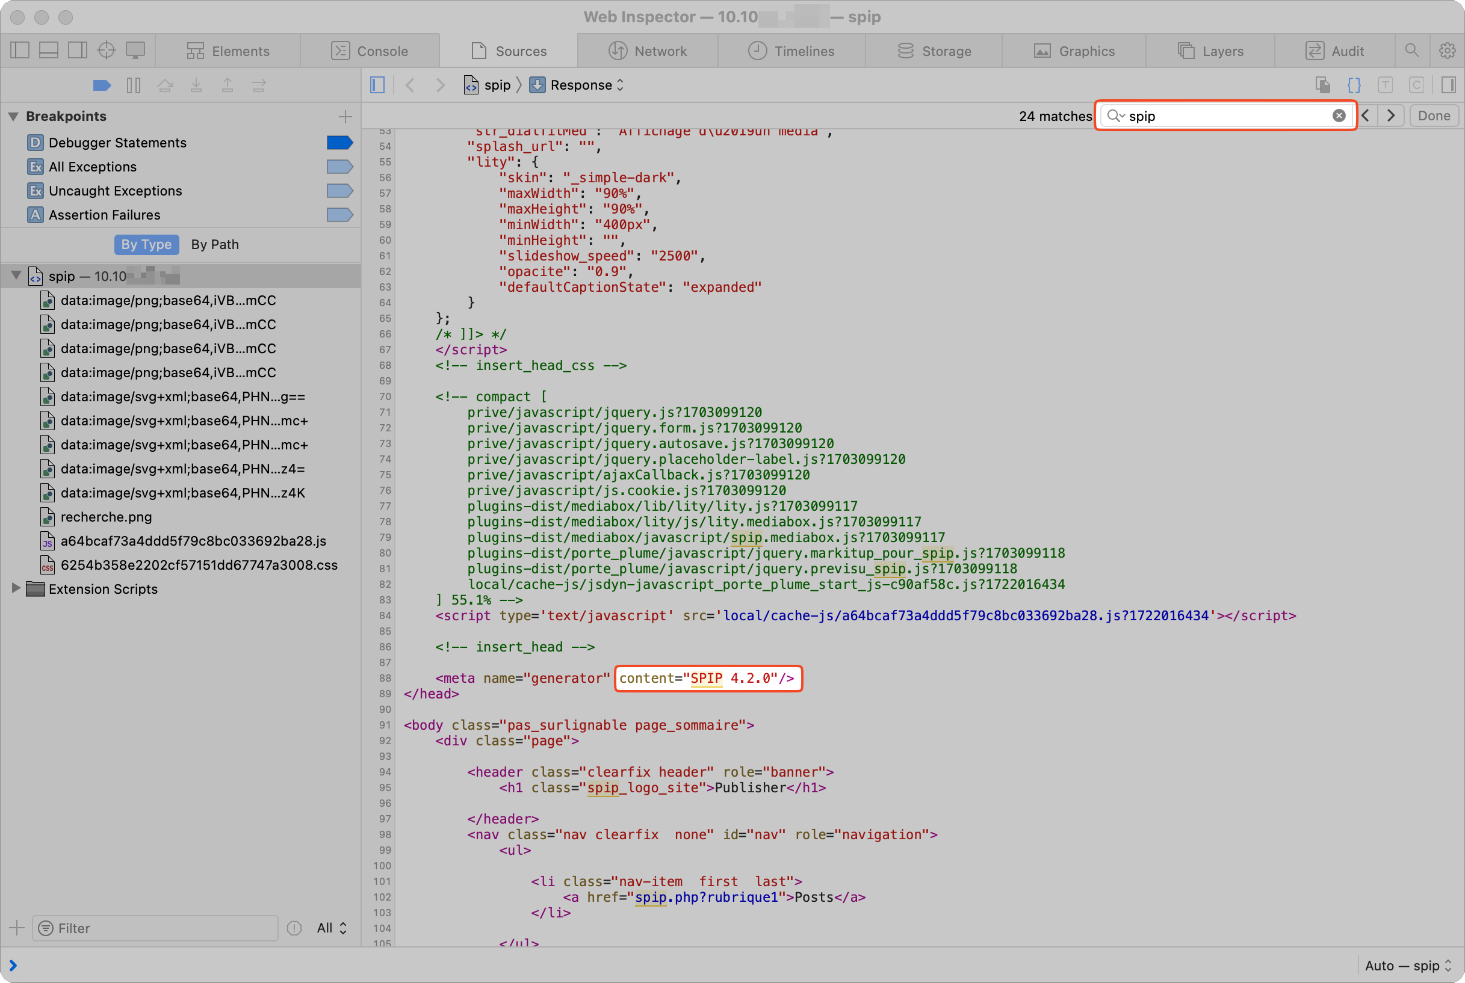Toggle show type information icon
The width and height of the screenshot is (1465, 983).
(1386, 85)
